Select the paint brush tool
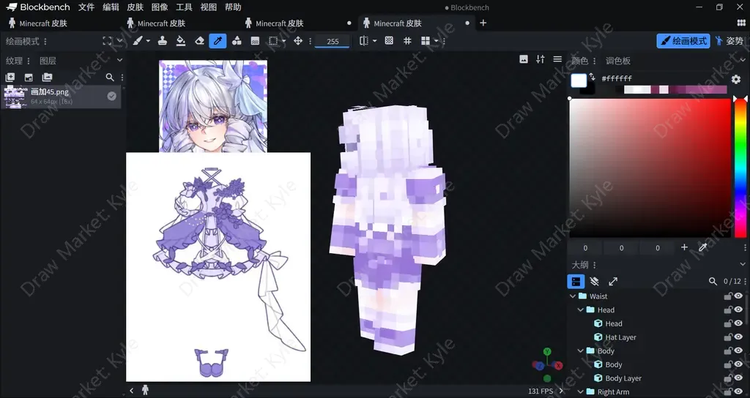Screen dimensions: 750x398 (x=137, y=41)
